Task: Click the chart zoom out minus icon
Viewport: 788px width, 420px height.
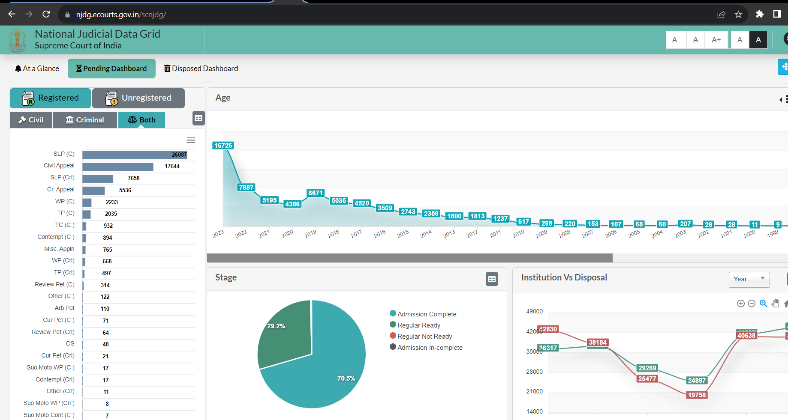Action: [752, 304]
